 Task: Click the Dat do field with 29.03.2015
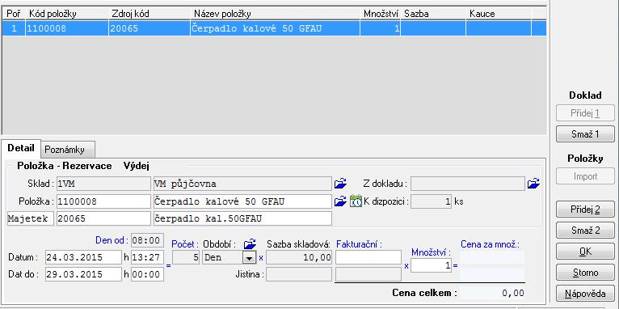(x=84, y=274)
